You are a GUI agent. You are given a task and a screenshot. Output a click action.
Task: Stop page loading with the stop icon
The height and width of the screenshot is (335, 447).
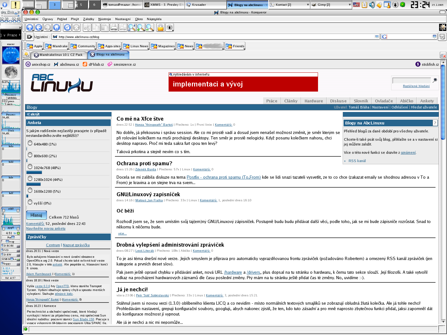tap(76, 28)
